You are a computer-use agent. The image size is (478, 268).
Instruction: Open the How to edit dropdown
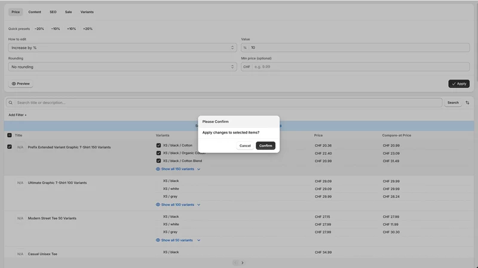pos(122,48)
